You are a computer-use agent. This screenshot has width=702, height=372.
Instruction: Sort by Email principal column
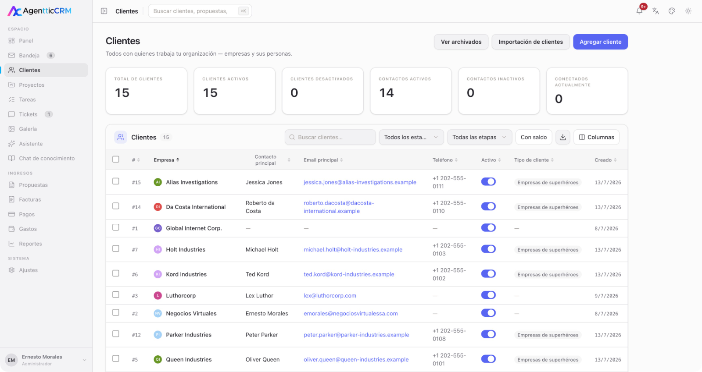point(323,160)
